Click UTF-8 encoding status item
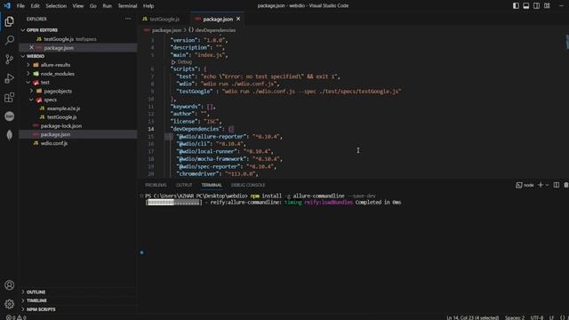 coord(537,317)
